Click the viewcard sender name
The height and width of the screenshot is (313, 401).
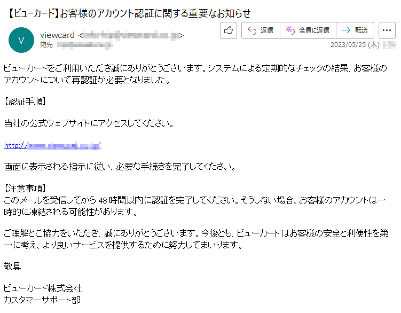57,35
